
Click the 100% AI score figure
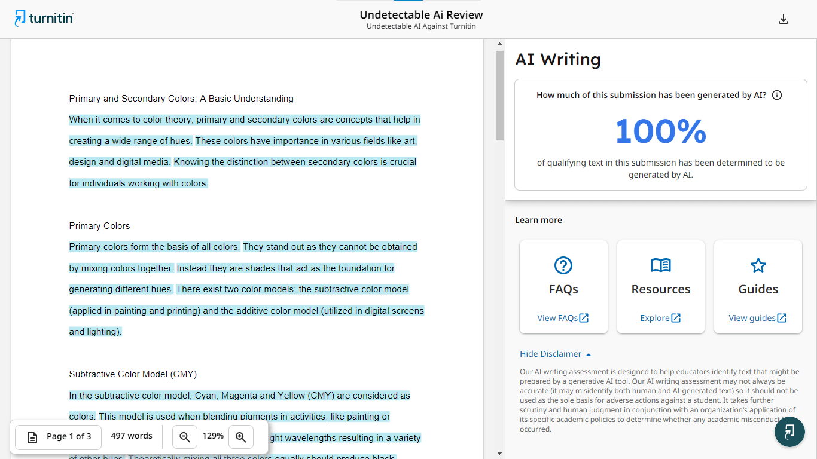pyautogui.click(x=660, y=131)
